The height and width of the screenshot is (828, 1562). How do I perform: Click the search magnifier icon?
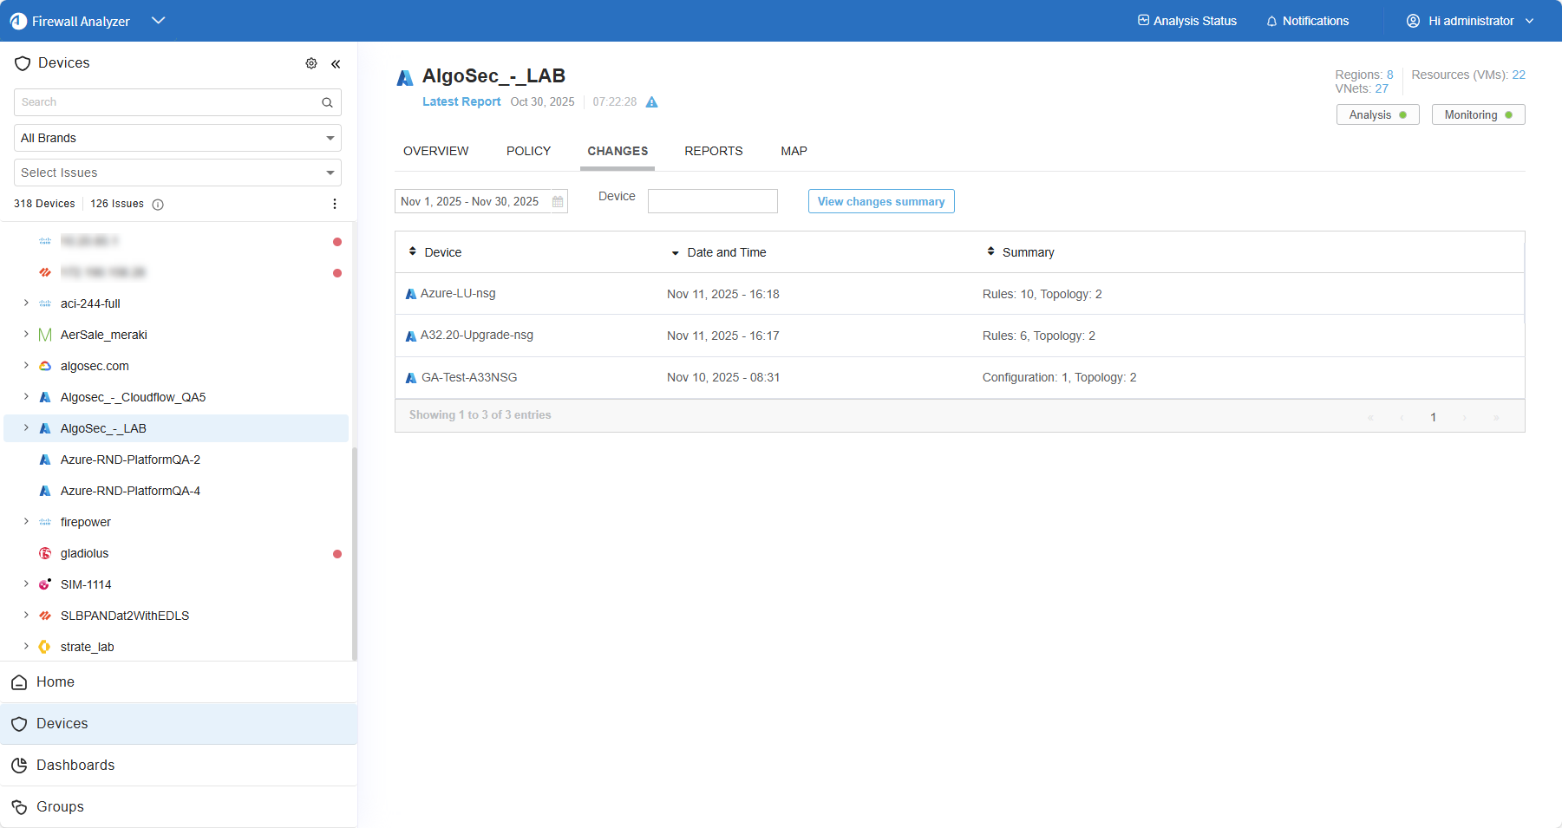point(327,102)
